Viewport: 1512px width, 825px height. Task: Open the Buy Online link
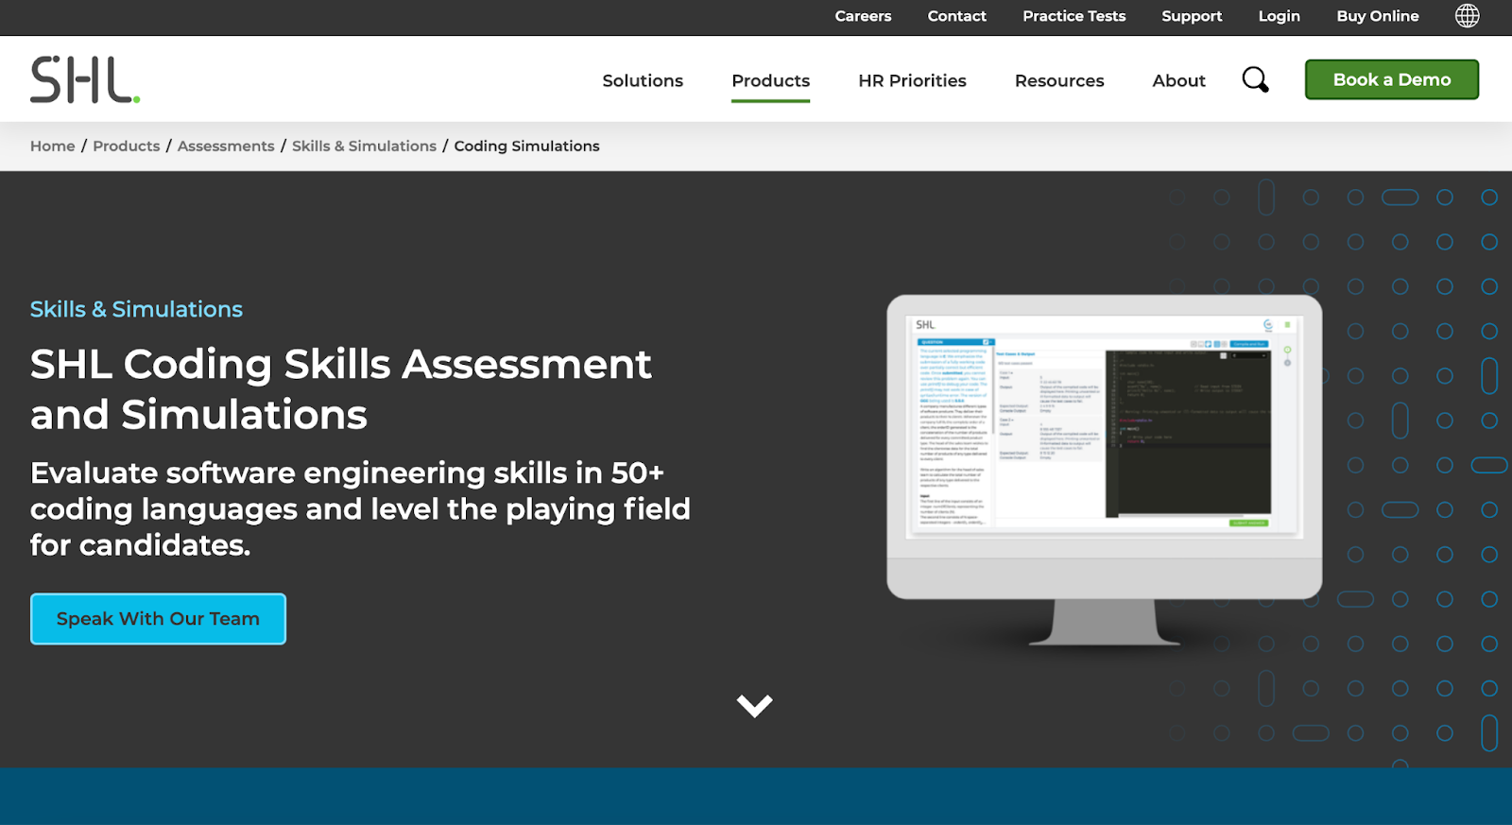tap(1377, 16)
